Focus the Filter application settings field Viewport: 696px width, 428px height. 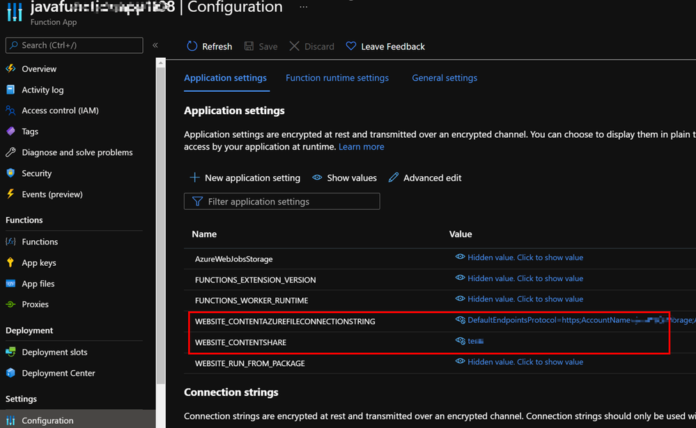(282, 201)
